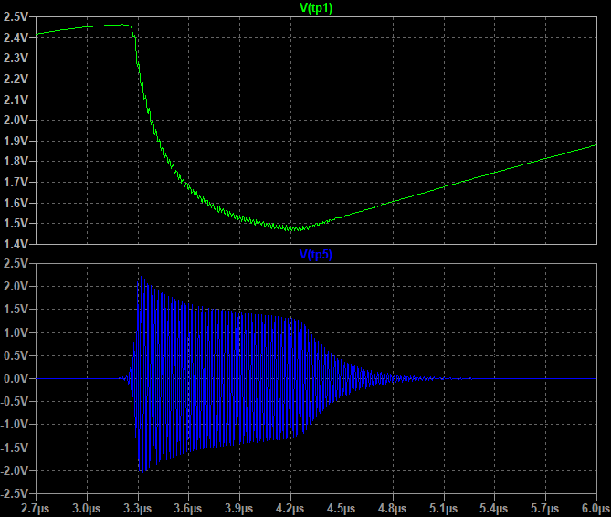The height and width of the screenshot is (517, 611).
Task: Click the 1.4V label on upper pane axis
Action: click(16, 244)
